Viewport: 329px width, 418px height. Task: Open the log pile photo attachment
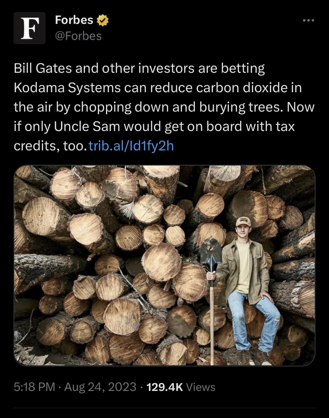(122, 265)
